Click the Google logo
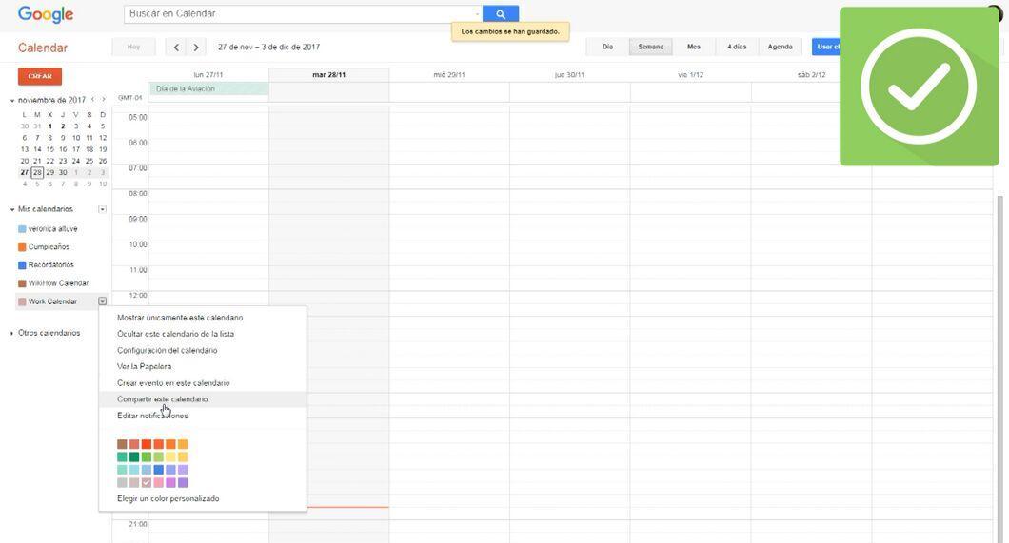 point(46,14)
